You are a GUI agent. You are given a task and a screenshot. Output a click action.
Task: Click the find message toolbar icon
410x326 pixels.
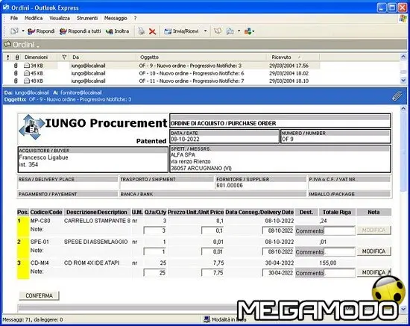tap(230, 31)
